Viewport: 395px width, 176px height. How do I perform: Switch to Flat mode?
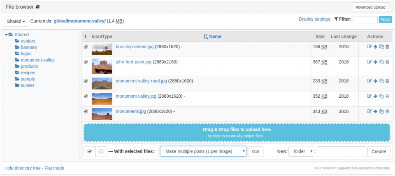[x=54, y=168]
